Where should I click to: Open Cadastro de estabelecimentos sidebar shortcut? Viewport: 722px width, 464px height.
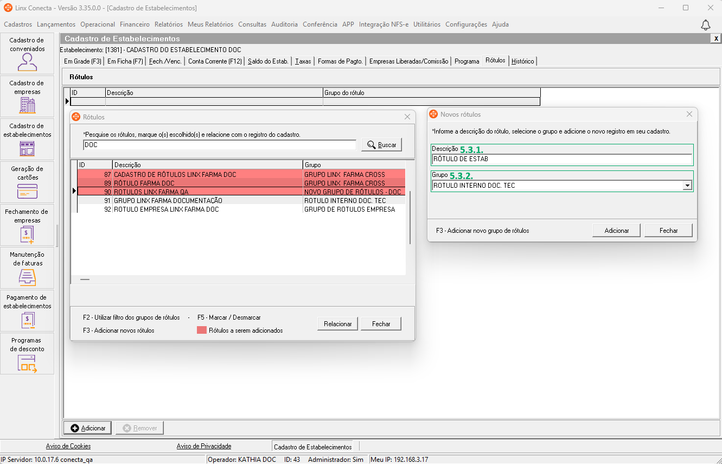click(x=27, y=139)
